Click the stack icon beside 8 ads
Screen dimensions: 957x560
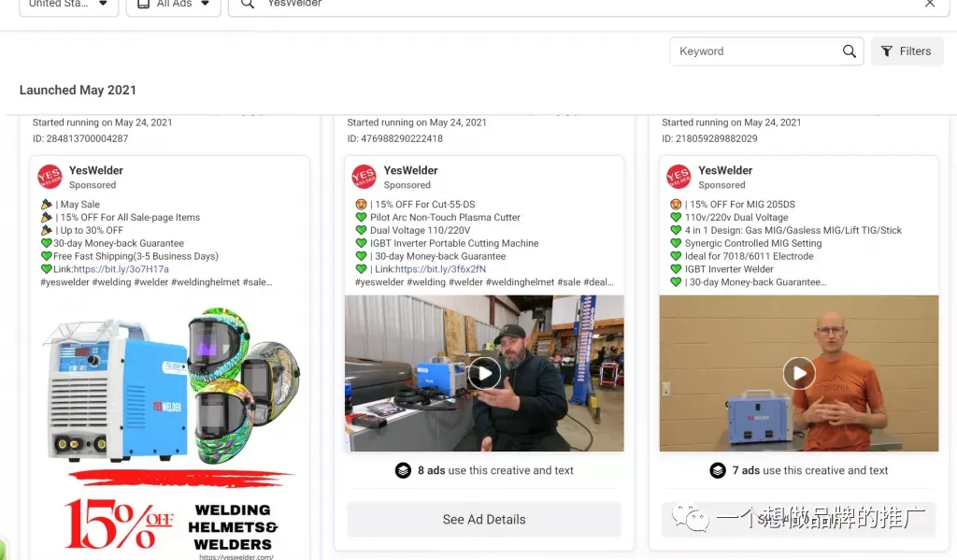pyautogui.click(x=403, y=470)
